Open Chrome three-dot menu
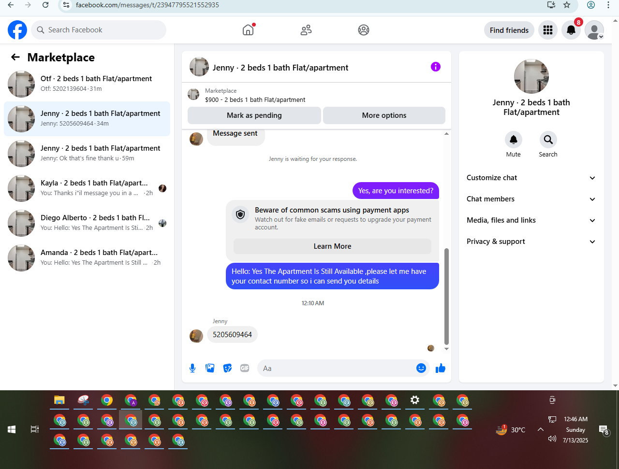This screenshot has height=469, width=619. [608, 5]
